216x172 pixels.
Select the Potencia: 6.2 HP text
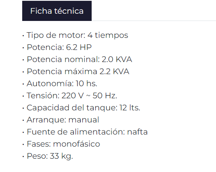[59, 47]
